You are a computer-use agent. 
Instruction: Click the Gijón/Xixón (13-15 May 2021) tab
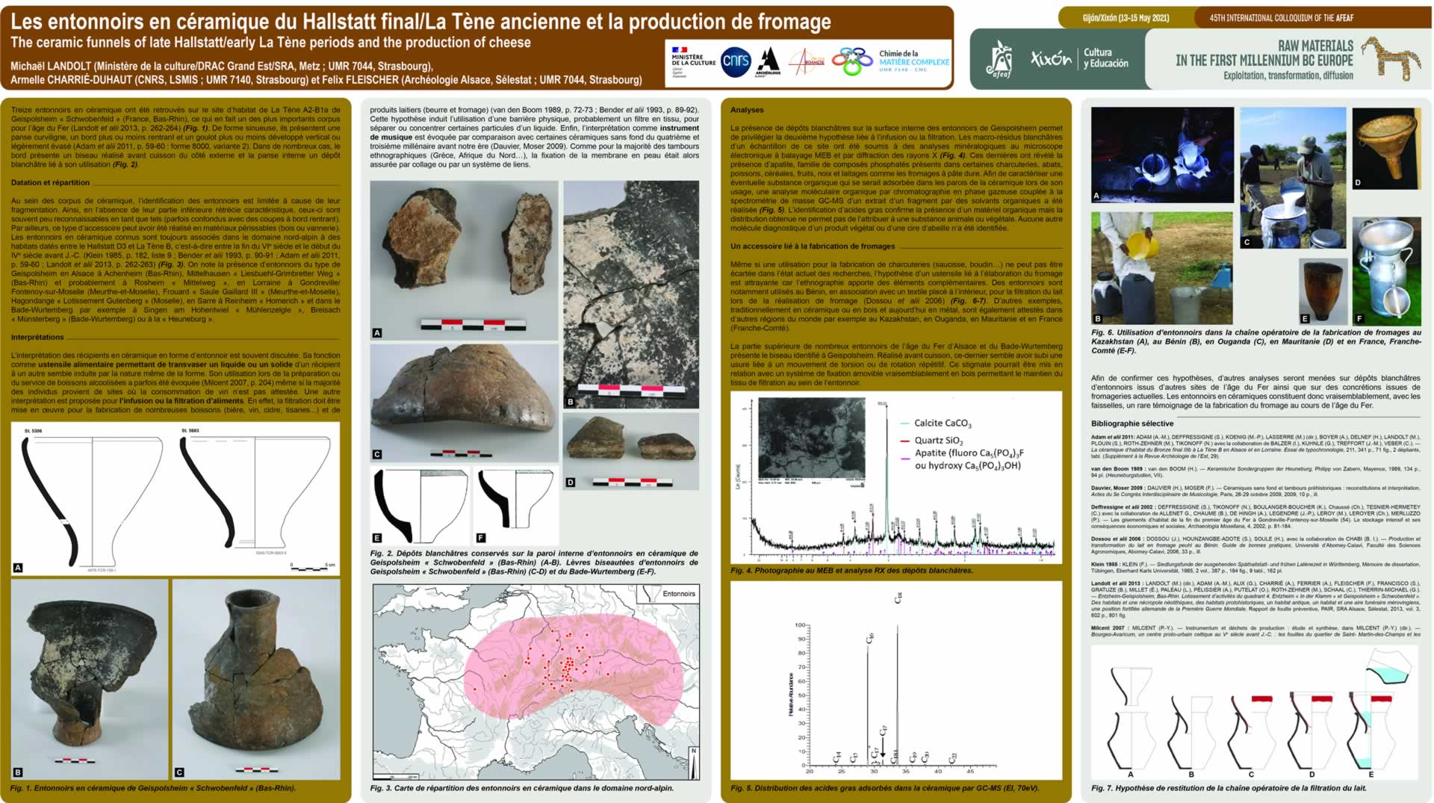pos(1125,18)
